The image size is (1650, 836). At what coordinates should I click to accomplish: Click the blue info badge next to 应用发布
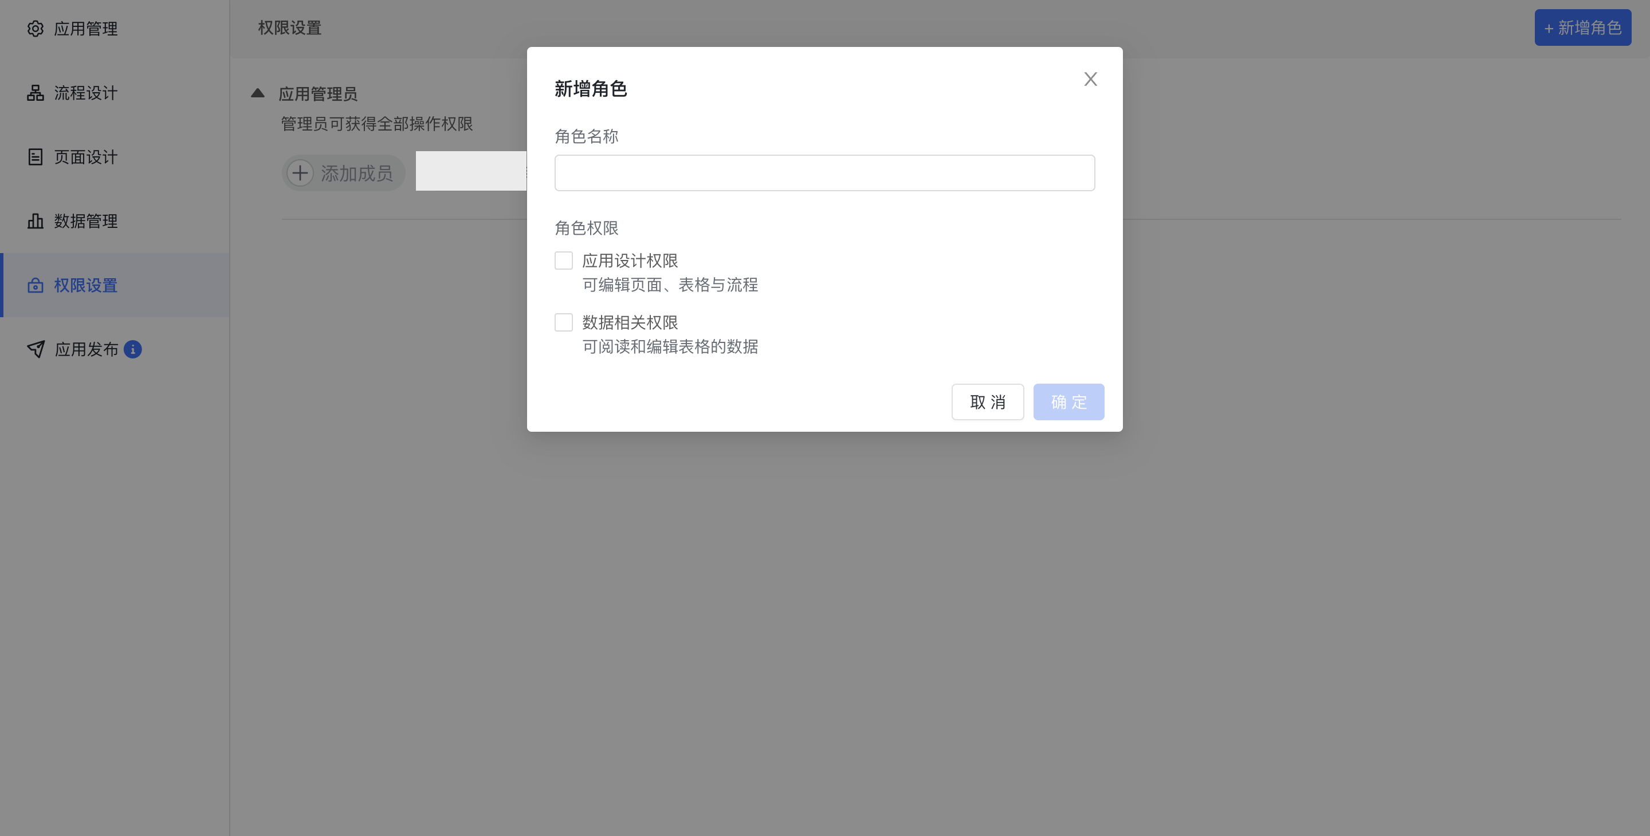(132, 349)
